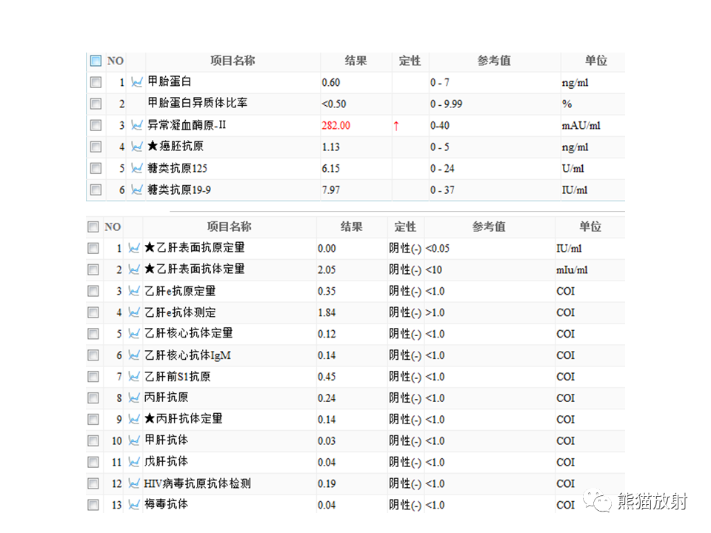This screenshot has width=711, height=533.
Task: Click 参考值 header in upper table
Action: click(x=494, y=61)
